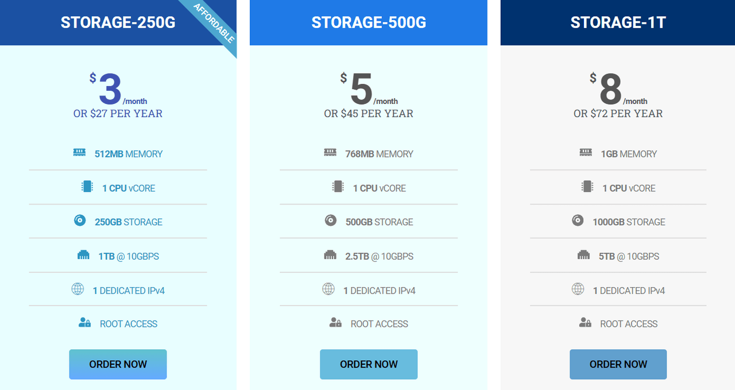
Task: Order the STORAGE-1T plan with ORDER NOW
Action: click(618, 364)
